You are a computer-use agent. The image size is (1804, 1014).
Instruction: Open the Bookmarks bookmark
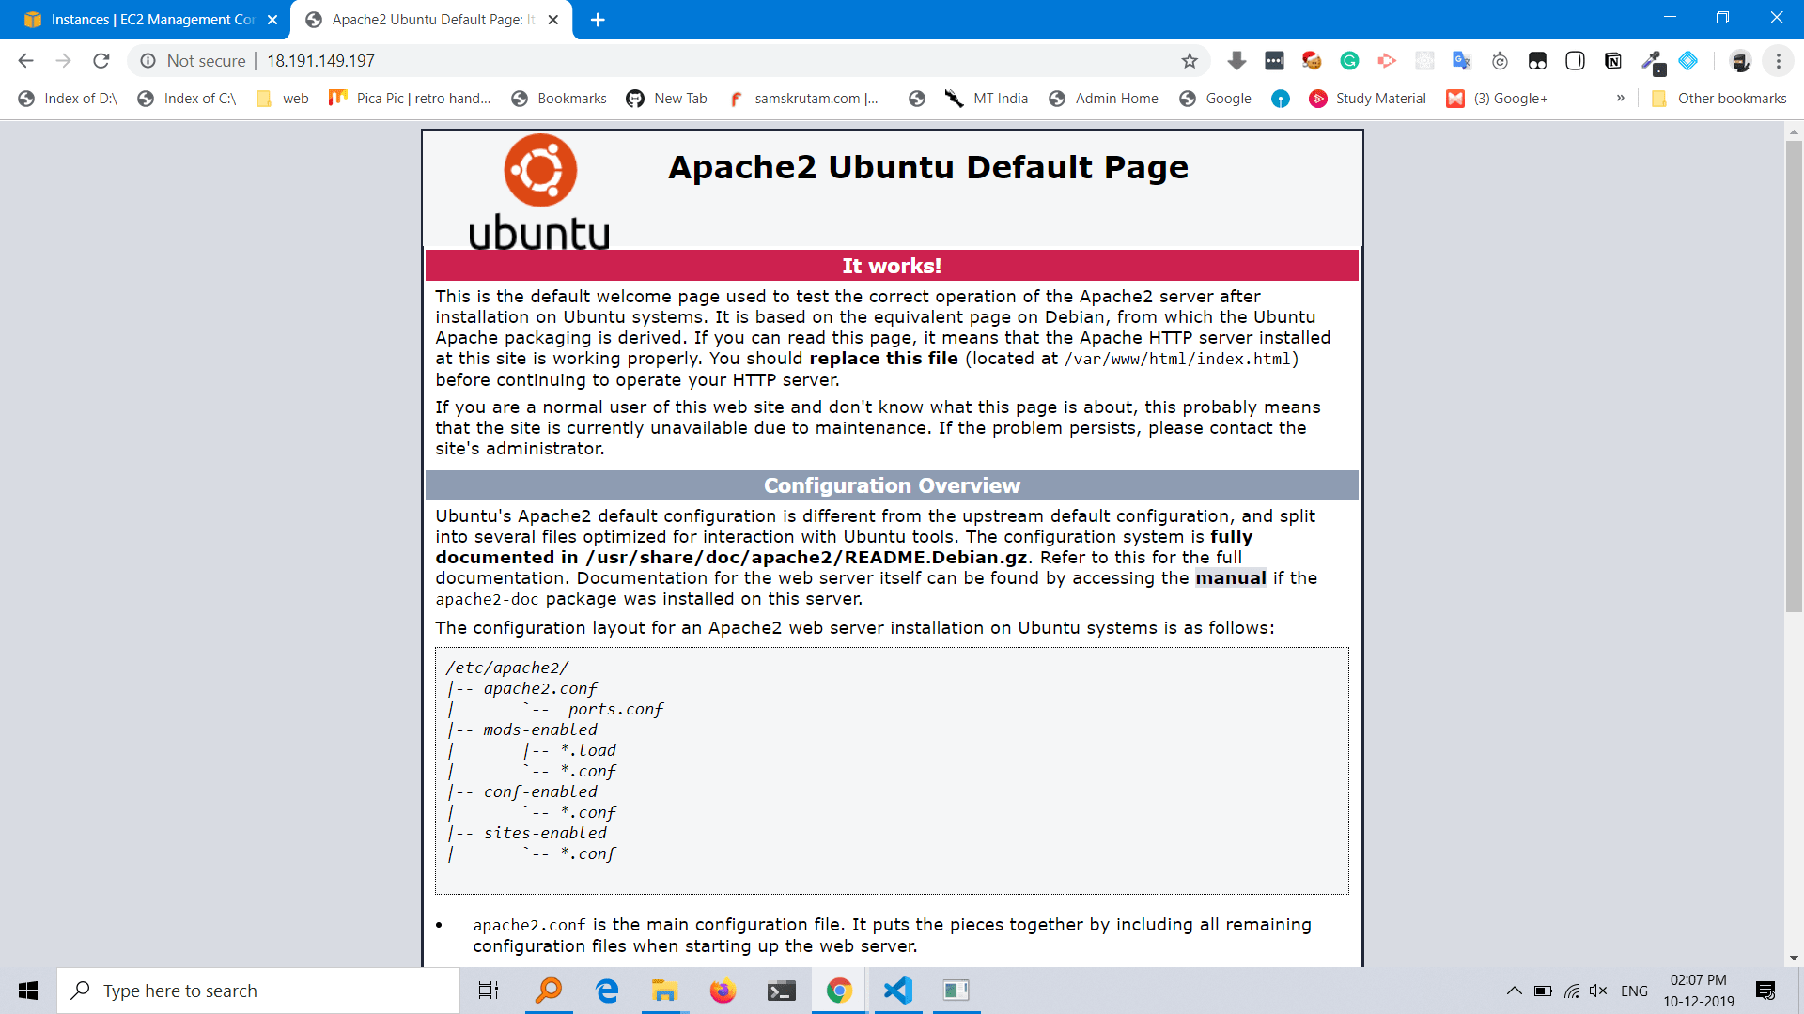[559, 99]
